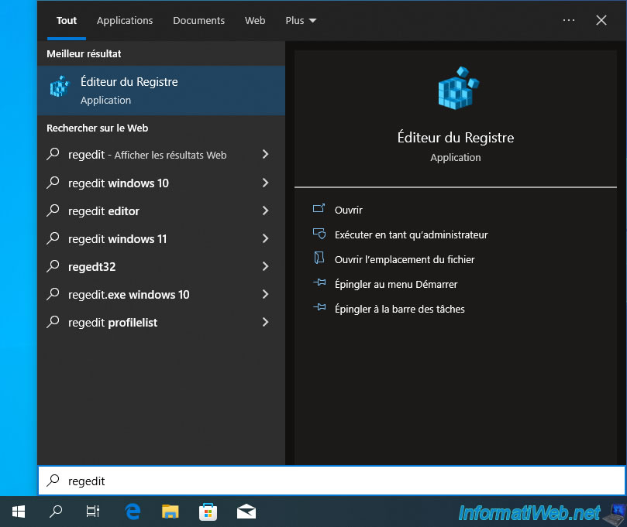Close the search panel with the X

point(601,20)
